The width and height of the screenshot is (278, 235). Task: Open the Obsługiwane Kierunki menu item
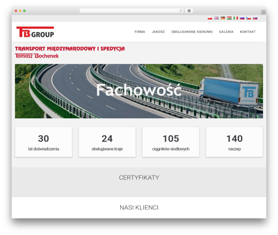tap(192, 32)
